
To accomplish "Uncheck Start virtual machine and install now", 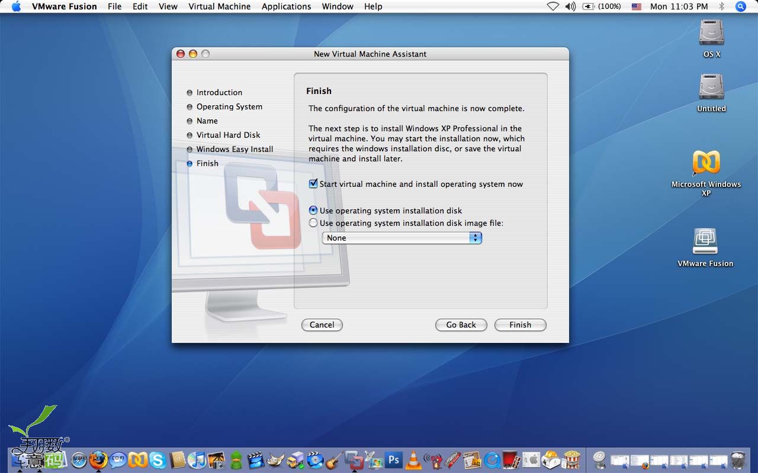I will [x=313, y=184].
